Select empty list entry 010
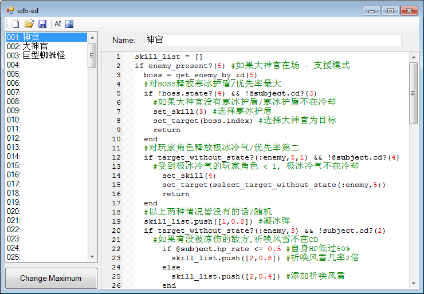The image size is (424, 294). click(x=46, y=120)
